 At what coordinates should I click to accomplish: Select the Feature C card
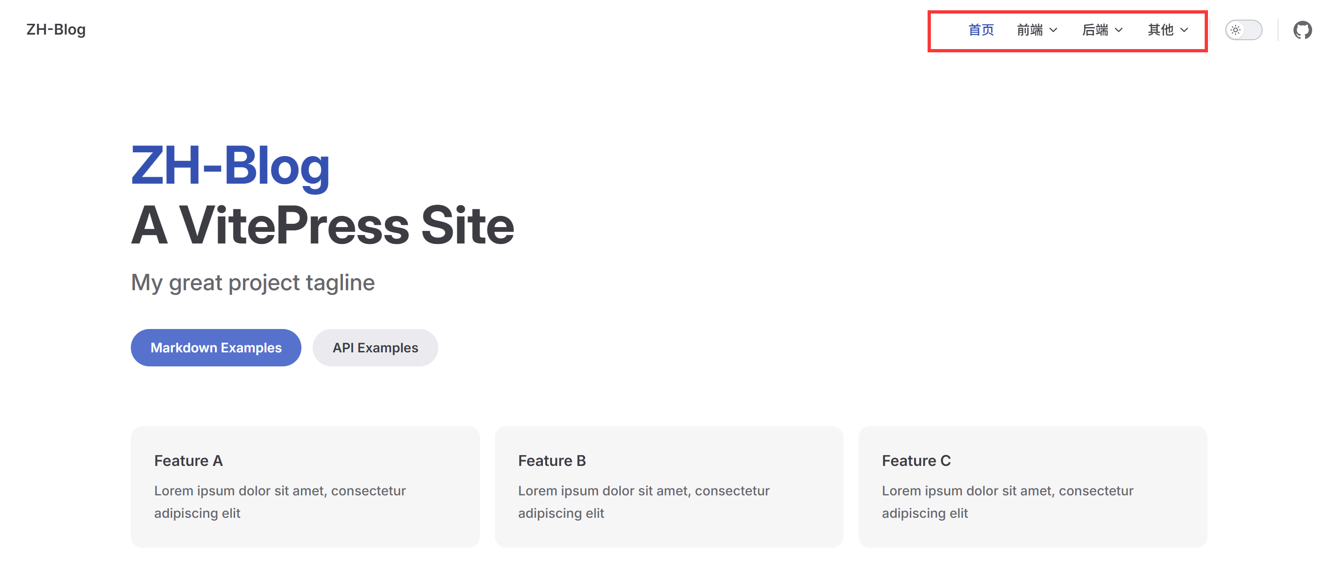click(1032, 486)
